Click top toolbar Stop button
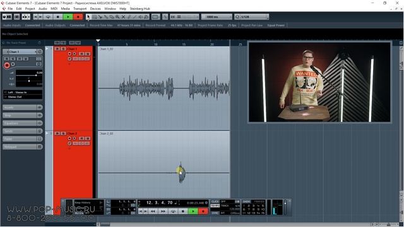This screenshot has width=404, height=227. (x=58, y=17)
